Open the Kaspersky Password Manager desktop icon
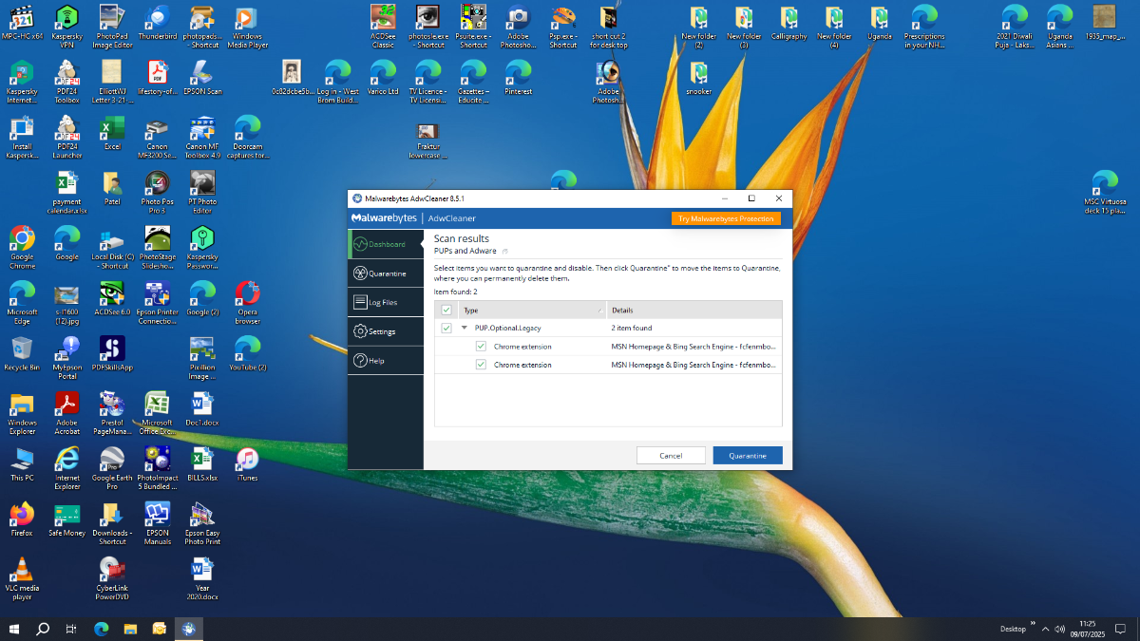Viewport: 1140px width, 641px height. 202,245
